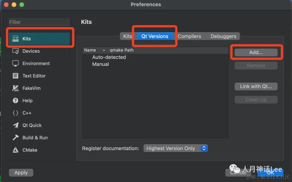
Task: Click the Add... button
Action: pos(256,52)
